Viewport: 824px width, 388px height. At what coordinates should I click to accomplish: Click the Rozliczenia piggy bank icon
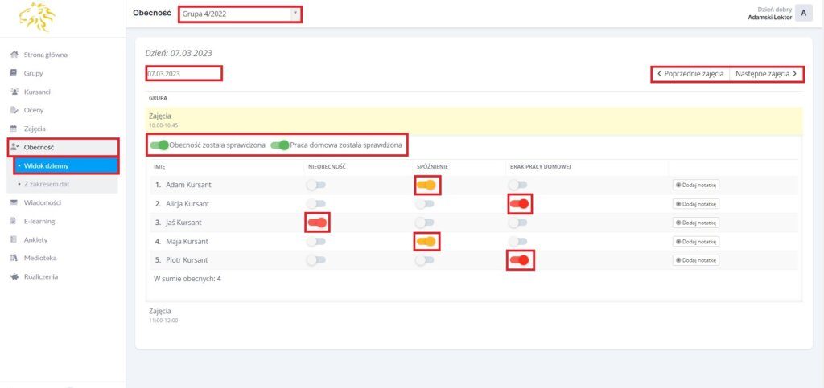(14, 276)
